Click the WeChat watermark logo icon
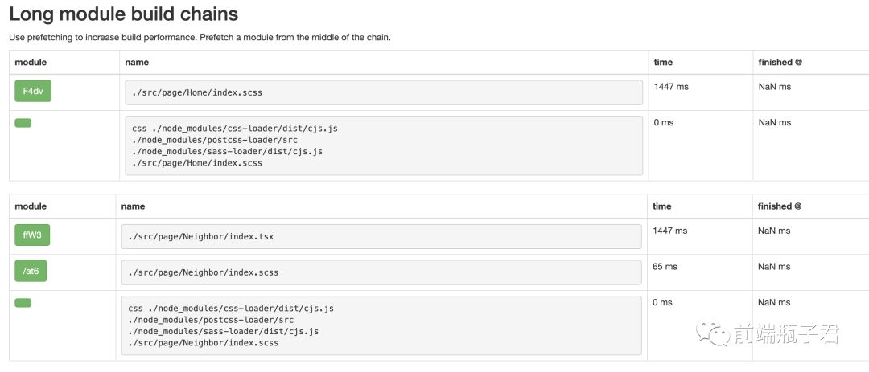The image size is (869, 372). tap(713, 333)
